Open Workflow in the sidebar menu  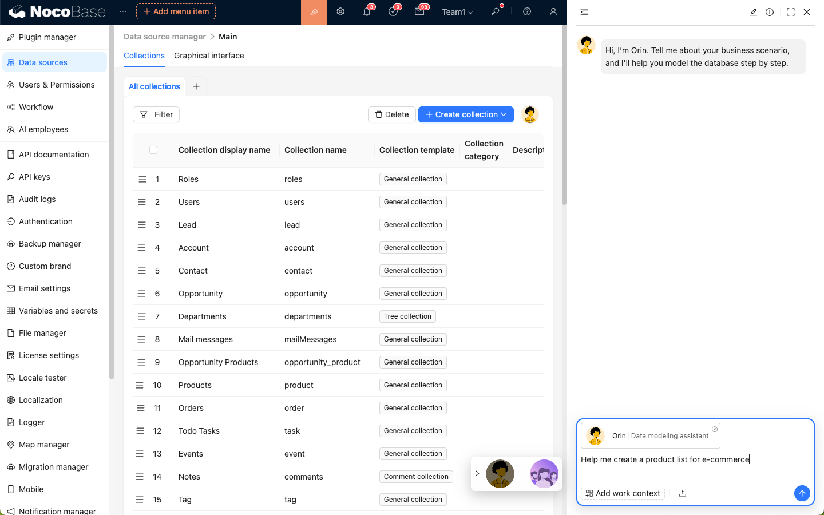click(x=36, y=107)
